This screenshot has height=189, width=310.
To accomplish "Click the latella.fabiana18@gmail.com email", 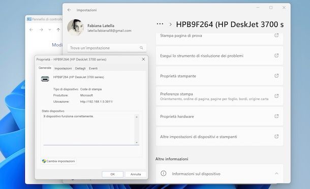I will (109, 30).
